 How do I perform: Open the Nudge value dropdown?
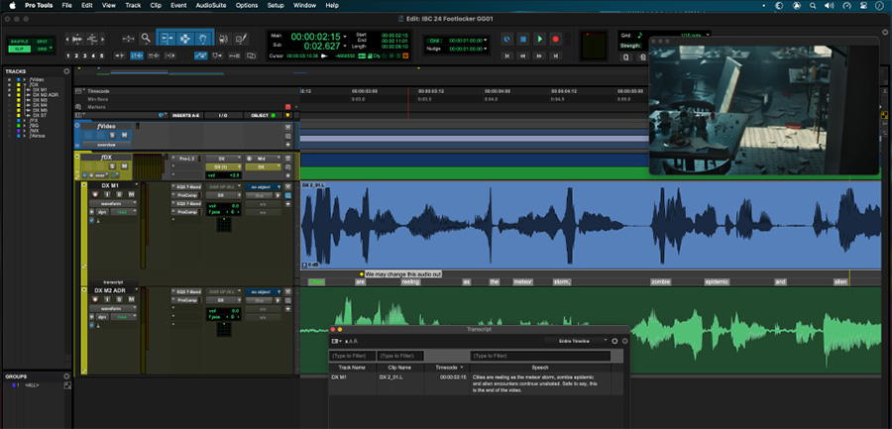(x=486, y=49)
